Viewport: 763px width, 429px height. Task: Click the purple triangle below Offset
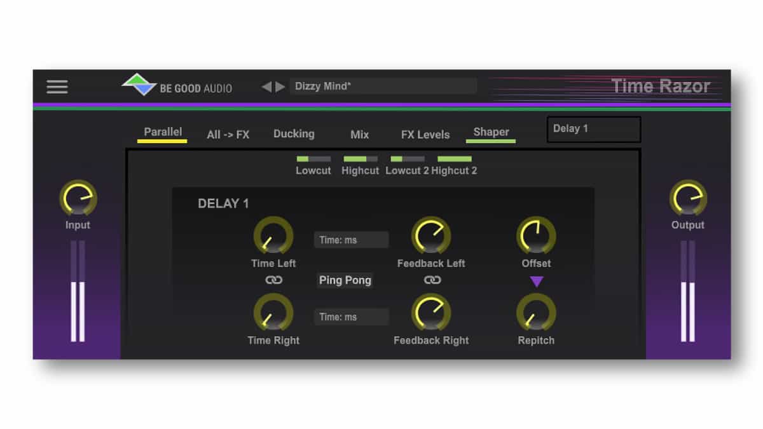537,282
